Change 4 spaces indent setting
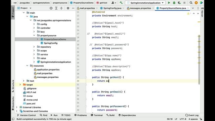This screenshot has height=121, width=215. [193, 119]
